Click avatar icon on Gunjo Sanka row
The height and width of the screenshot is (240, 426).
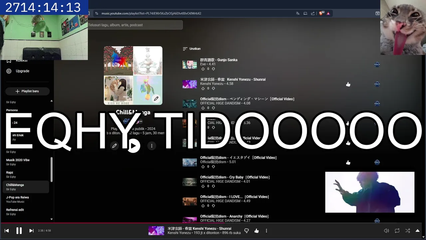tap(377, 65)
